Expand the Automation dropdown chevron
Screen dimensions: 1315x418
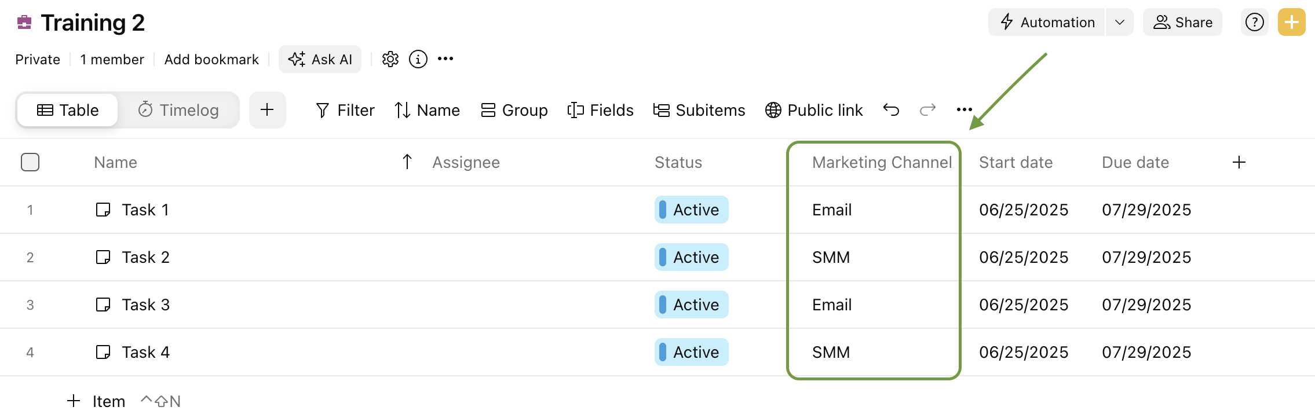[x=1120, y=23]
